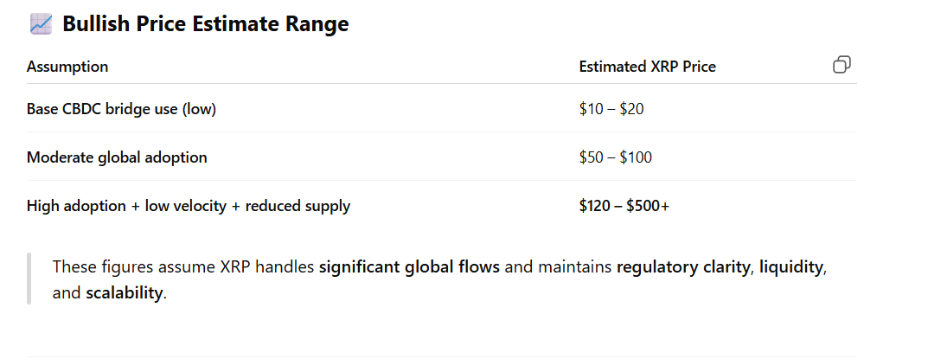Select the Assumption column header
928x359 pixels.
coord(67,67)
